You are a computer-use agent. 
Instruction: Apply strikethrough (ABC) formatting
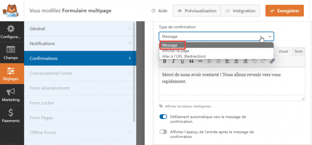pos(200,61)
